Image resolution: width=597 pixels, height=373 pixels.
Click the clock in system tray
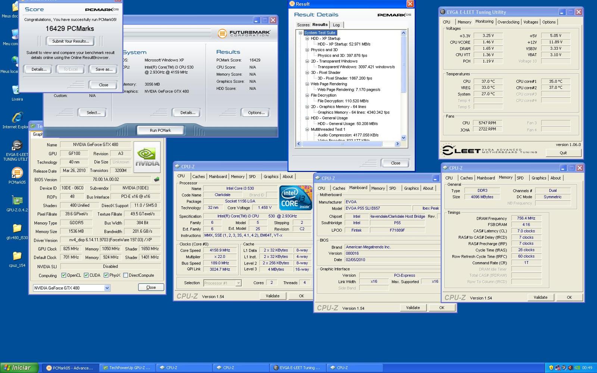(x=587, y=368)
